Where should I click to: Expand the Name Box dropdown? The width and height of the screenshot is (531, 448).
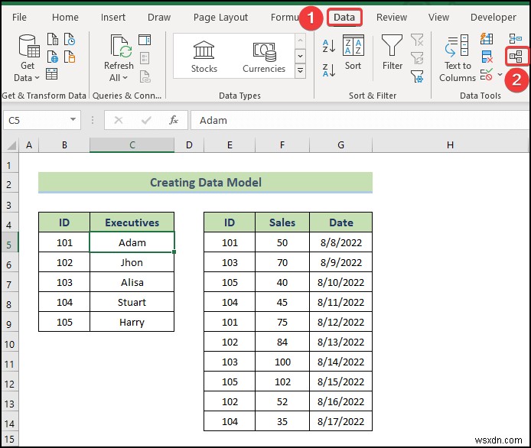pos(73,119)
